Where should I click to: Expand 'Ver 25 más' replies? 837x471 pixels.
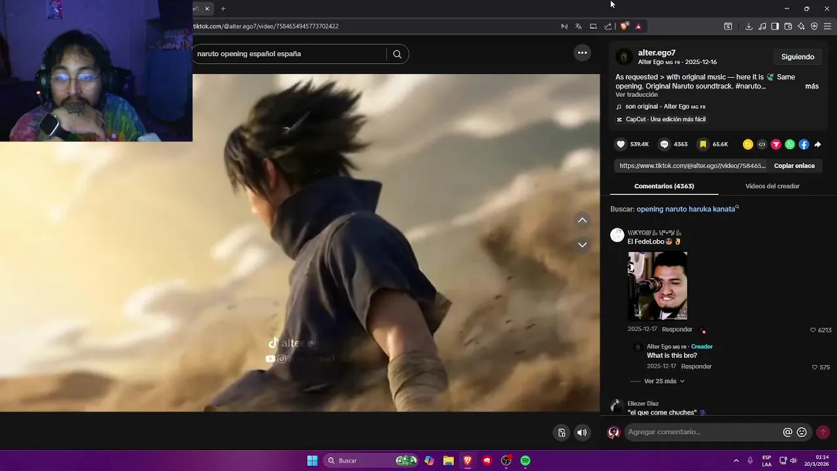(x=664, y=381)
